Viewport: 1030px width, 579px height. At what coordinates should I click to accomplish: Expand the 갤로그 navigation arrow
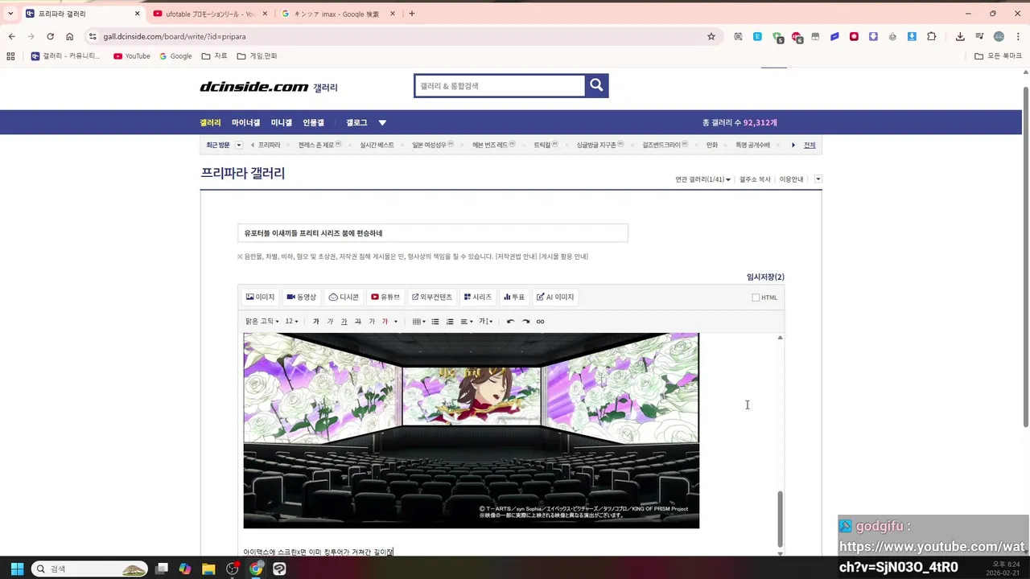click(x=382, y=122)
